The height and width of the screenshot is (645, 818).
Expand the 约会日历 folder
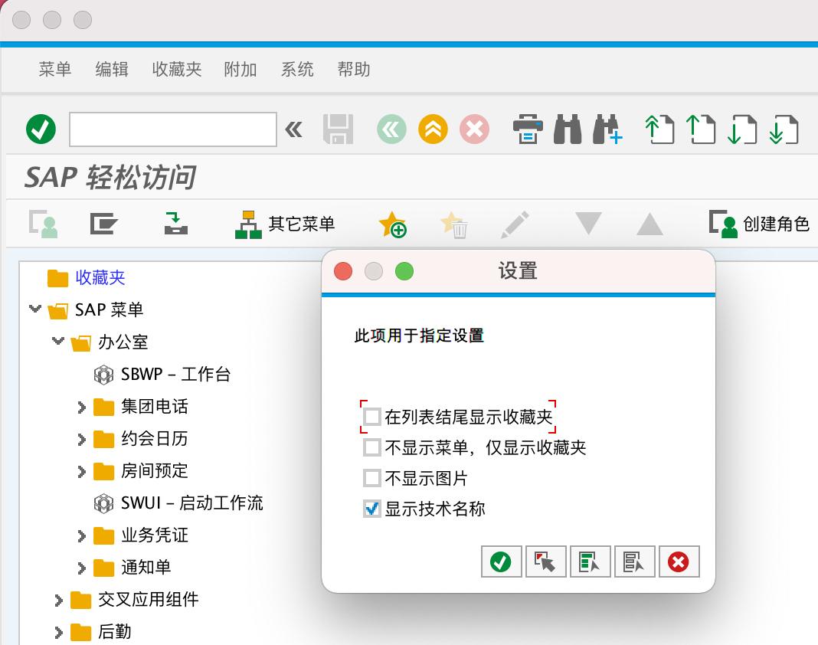81,440
